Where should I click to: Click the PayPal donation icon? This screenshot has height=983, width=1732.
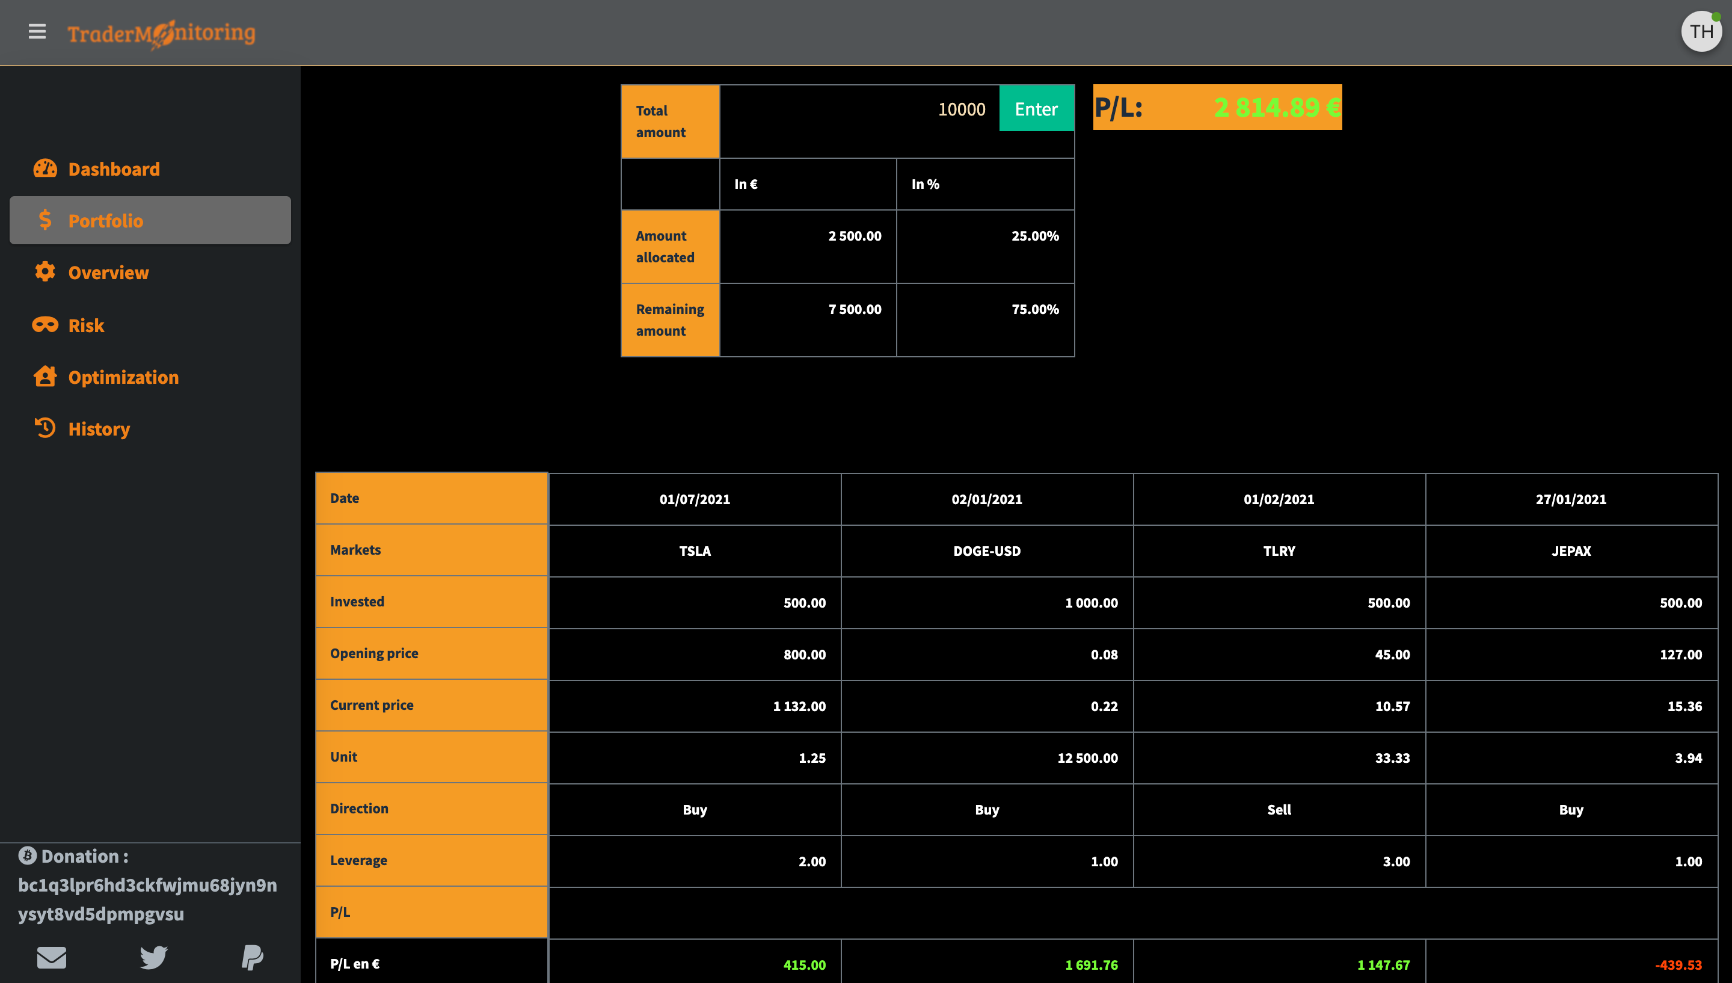pyautogui.click(x=253, y=957)
